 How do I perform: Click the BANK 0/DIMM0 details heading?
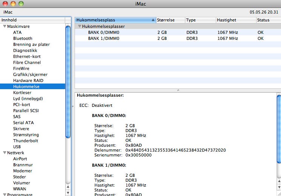pos(109,115)
